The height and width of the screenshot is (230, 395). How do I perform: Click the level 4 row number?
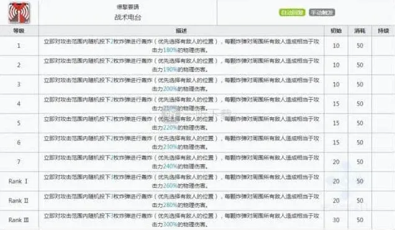(x=19, y=104)
